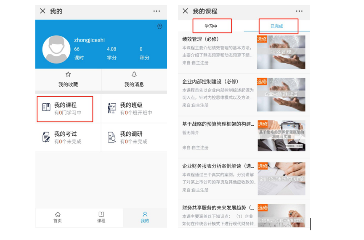Tap the 首页 home icon in the bottom bar

point(58,214)
